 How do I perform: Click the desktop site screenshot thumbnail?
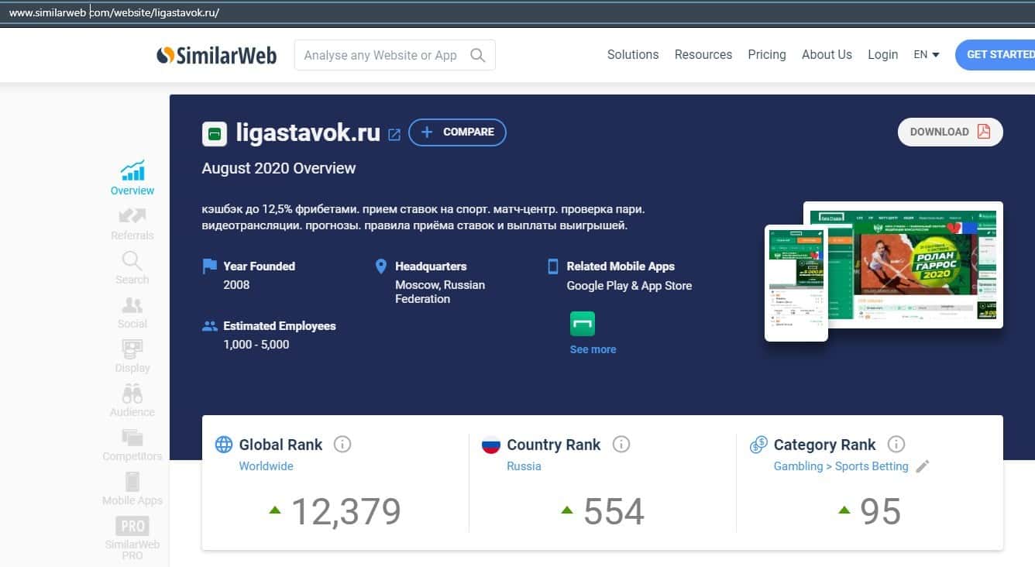(x=914, y=263)
